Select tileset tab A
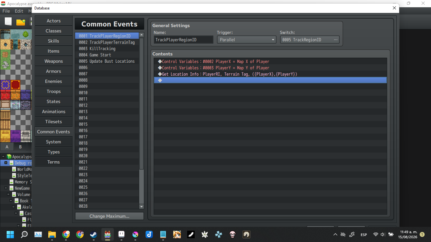Viewport: 431px width, 242px height. tap(7, 147)
